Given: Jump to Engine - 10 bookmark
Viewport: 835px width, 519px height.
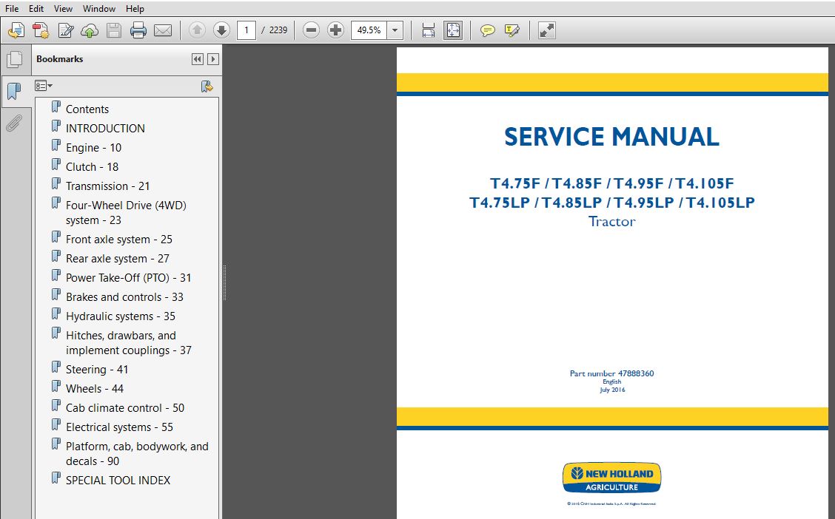Looking at the screenshot, I should coord(94,148).
